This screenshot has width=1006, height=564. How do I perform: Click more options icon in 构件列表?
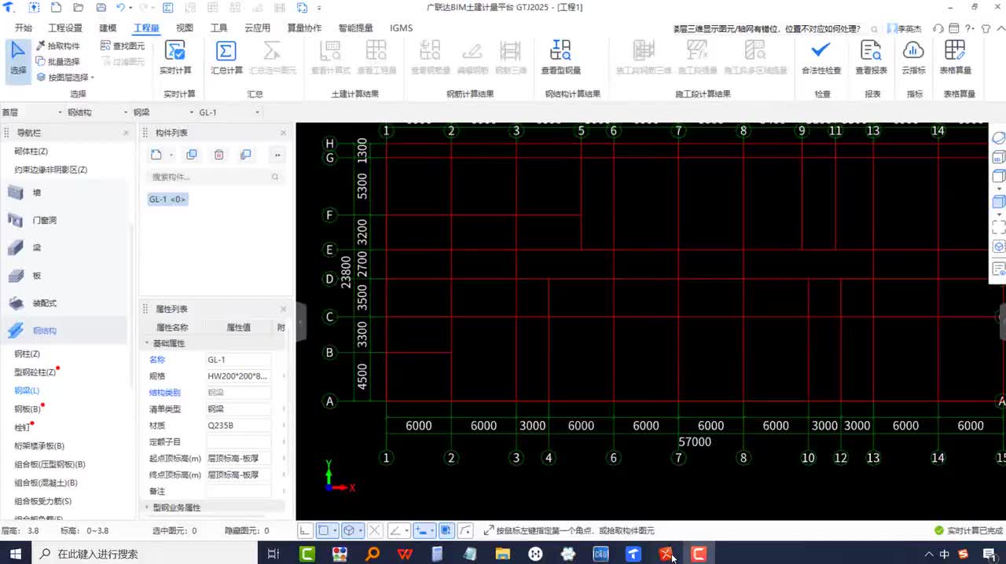tap(277, 155)
